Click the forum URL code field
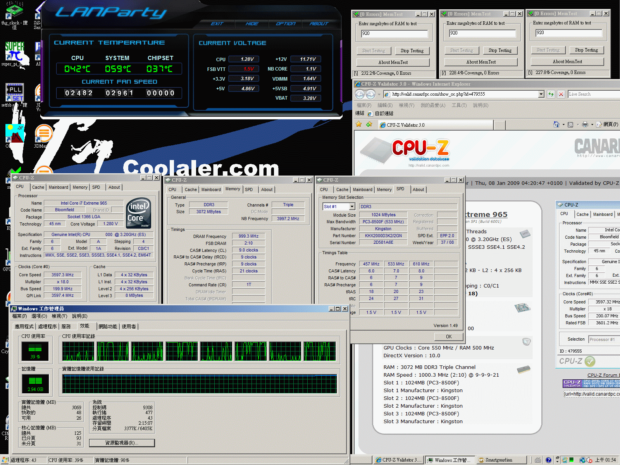This screenshot has height=465, width=620. point(591,394)
